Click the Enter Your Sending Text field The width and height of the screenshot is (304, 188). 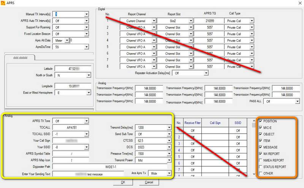[x=88, y=174]
